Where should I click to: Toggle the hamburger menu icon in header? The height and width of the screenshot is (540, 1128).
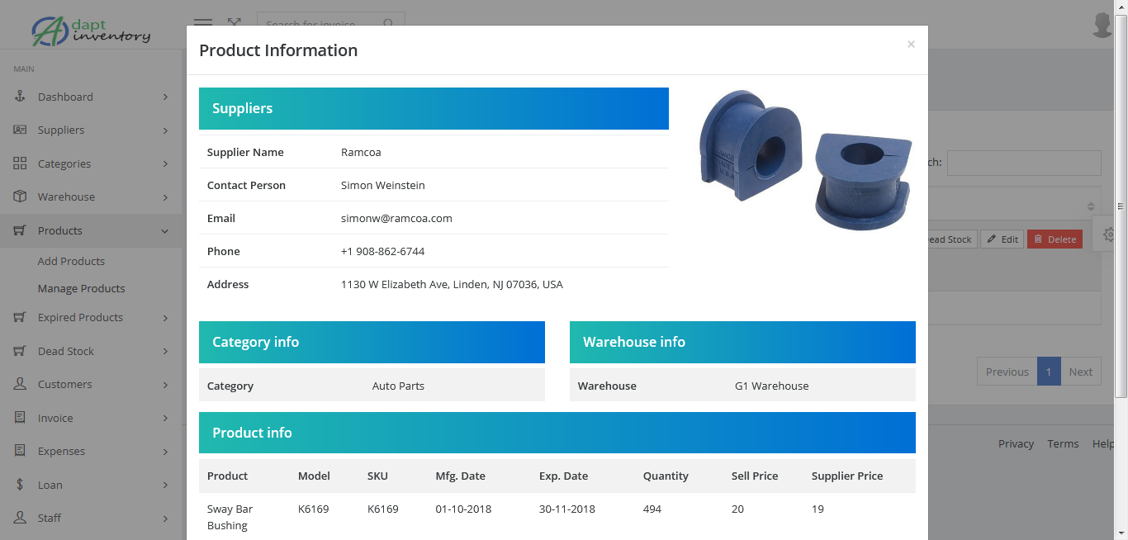click(x=203, y=23)
